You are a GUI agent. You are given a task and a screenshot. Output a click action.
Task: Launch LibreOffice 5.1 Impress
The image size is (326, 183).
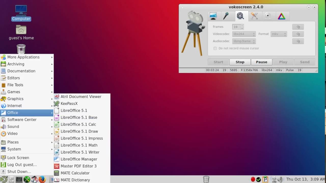82,138
